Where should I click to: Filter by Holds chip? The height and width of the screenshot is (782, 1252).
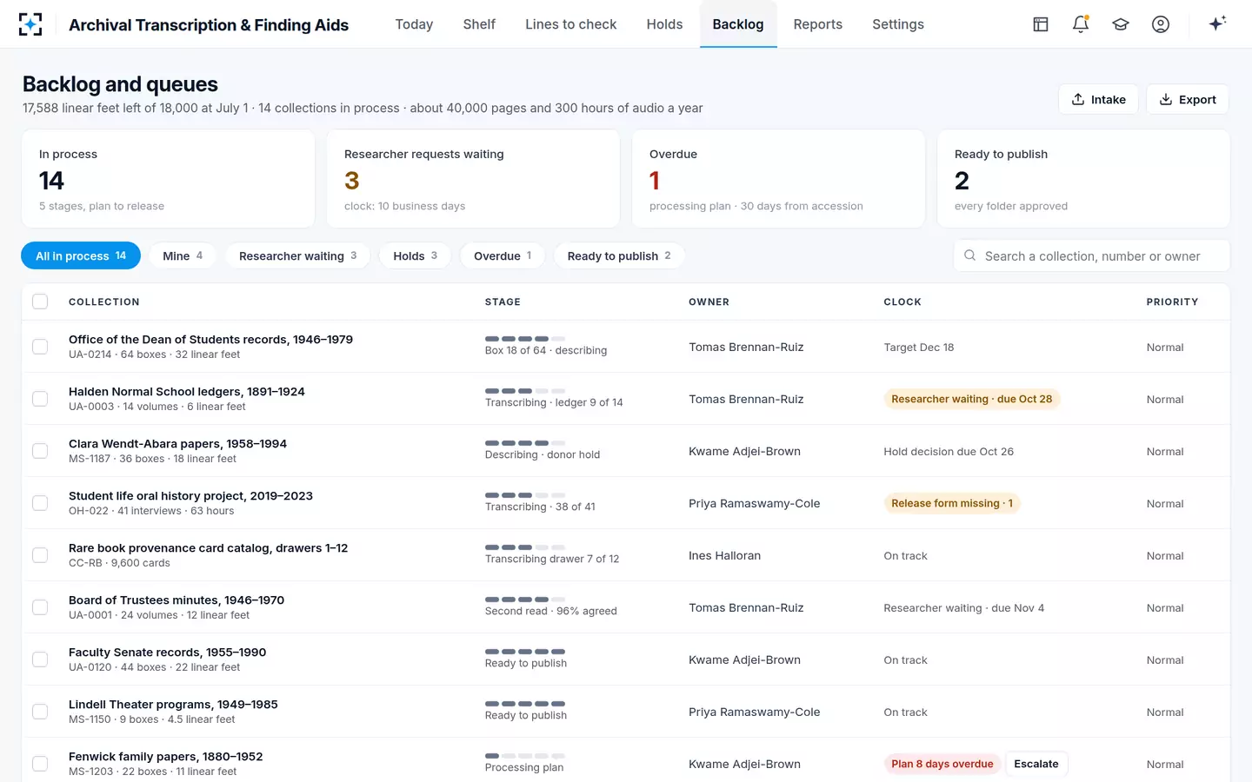click(415, 255)
